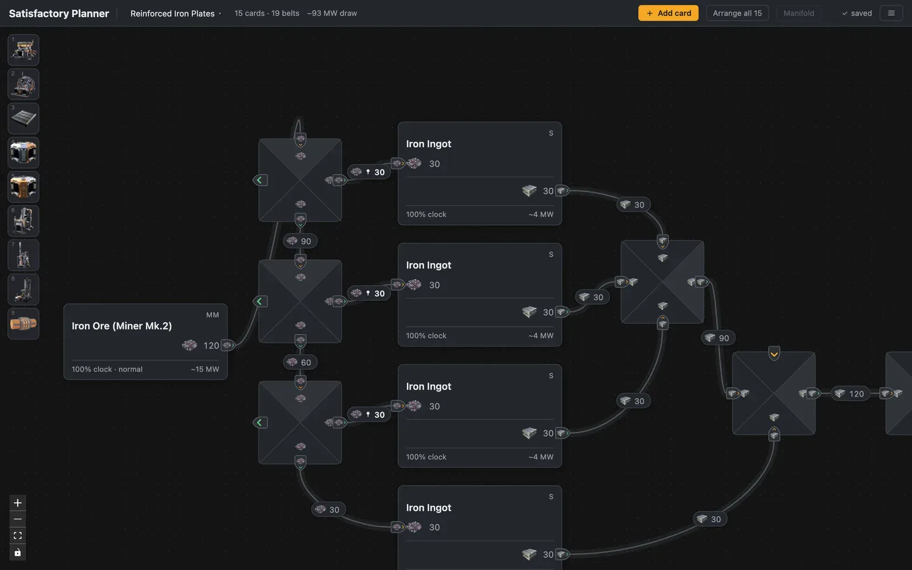
Task: Click the Manifold button
Action: [799, 13]
